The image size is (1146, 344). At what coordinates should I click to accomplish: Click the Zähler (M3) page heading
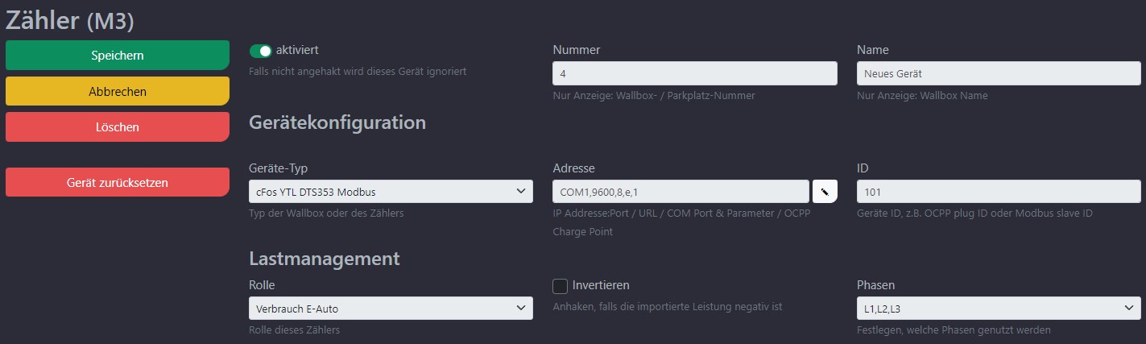coord(70,20)
